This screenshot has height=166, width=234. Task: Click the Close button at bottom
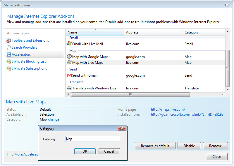(217, 156)
